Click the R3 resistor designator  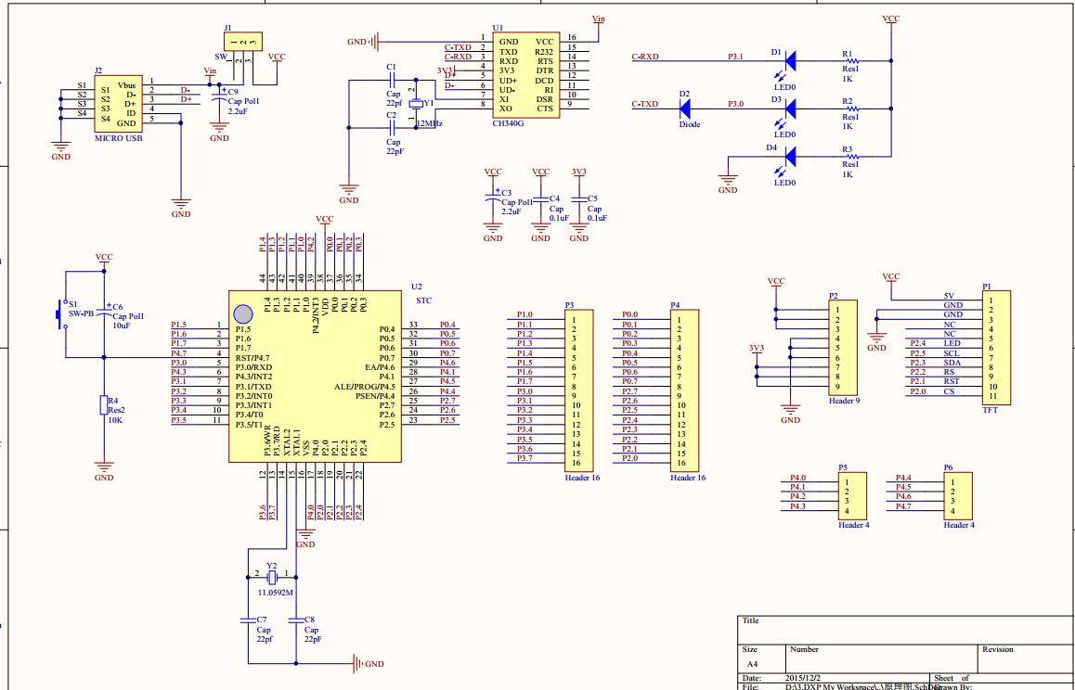click(848, 148)
